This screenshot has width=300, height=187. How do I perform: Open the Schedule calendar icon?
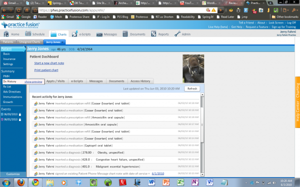point(28,34)
